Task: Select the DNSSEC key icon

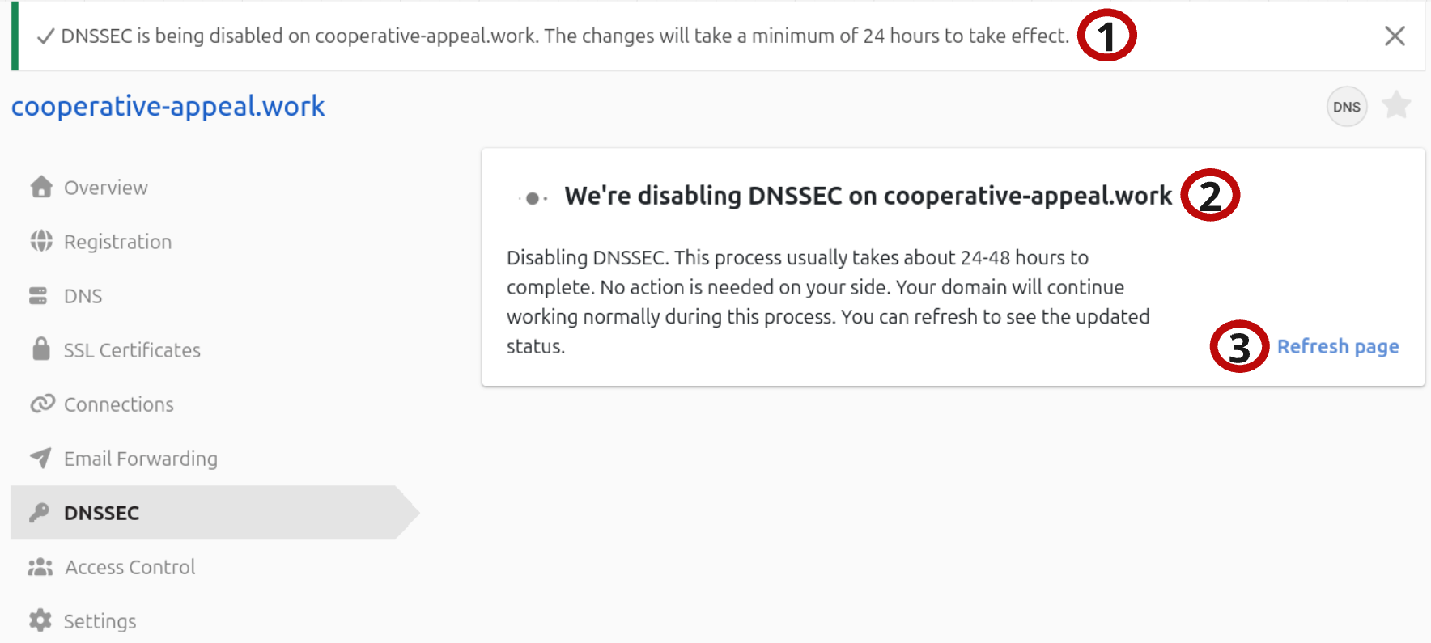Action: click(40, 512)
